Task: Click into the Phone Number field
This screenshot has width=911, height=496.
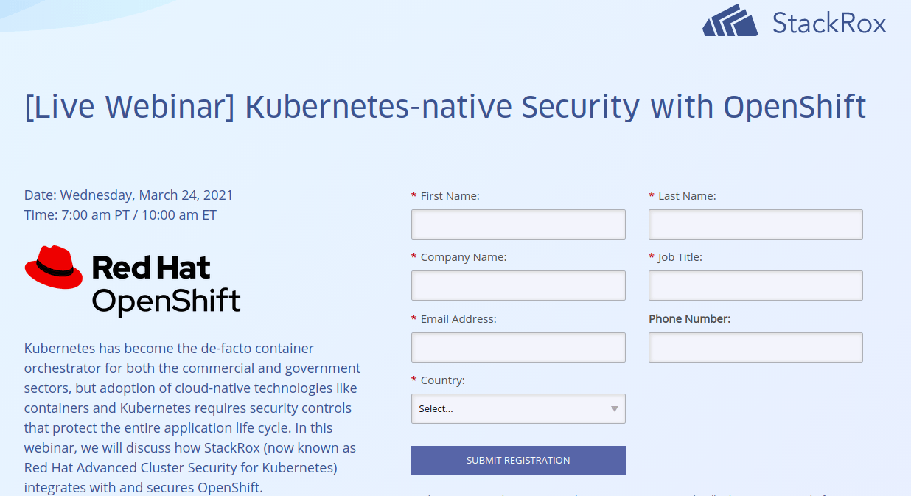Action: 755,346
